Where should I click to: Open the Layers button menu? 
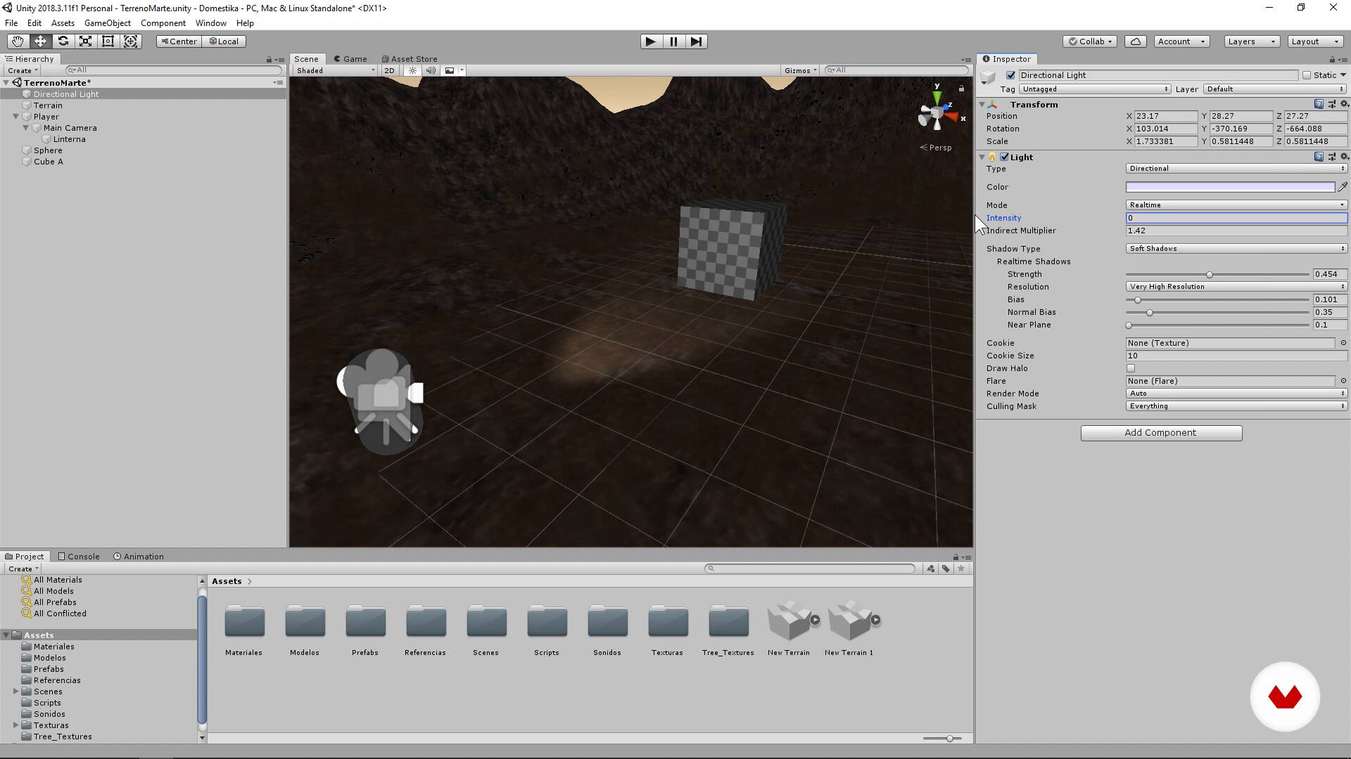[x=1252, y=41]
